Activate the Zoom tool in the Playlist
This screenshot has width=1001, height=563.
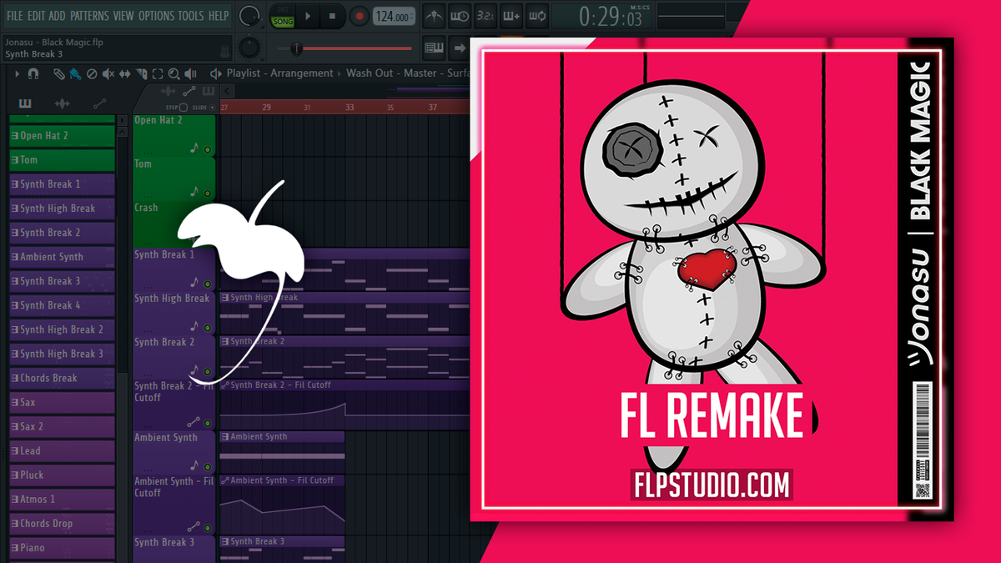175,73
